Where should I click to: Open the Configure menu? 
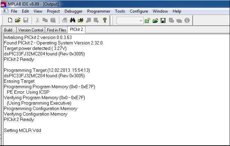point(139,11)
